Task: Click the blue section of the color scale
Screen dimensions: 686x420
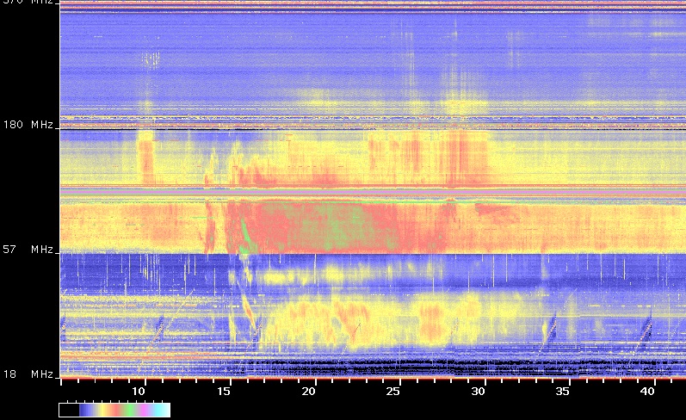Action: (x=83, y=410)
